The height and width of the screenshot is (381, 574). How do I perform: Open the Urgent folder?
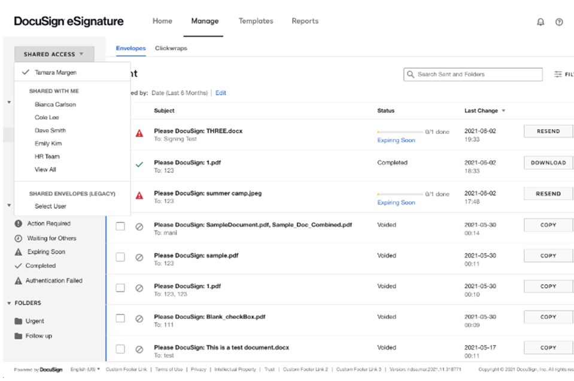click(x=34, y=321)
